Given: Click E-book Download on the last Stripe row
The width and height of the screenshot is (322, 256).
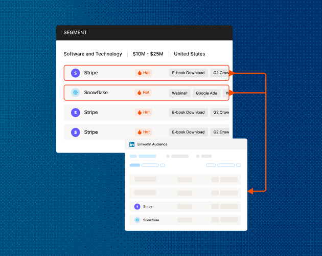Looking at the screenshot, I should [188, 132].
